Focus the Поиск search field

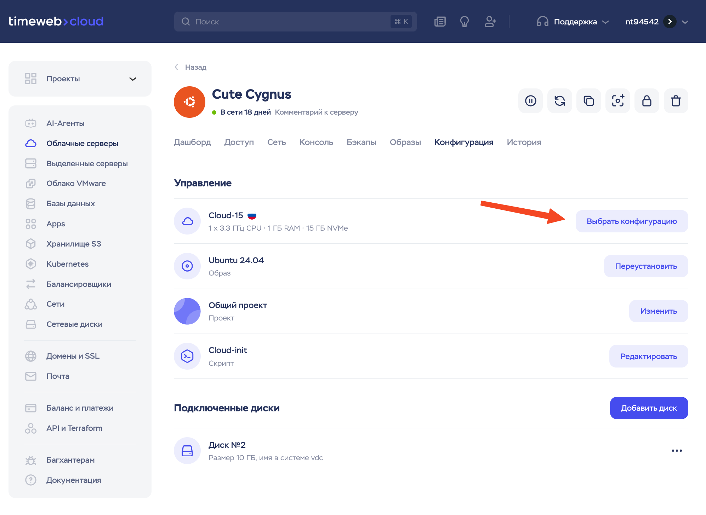pyautogui.click(x=290, y=22)
